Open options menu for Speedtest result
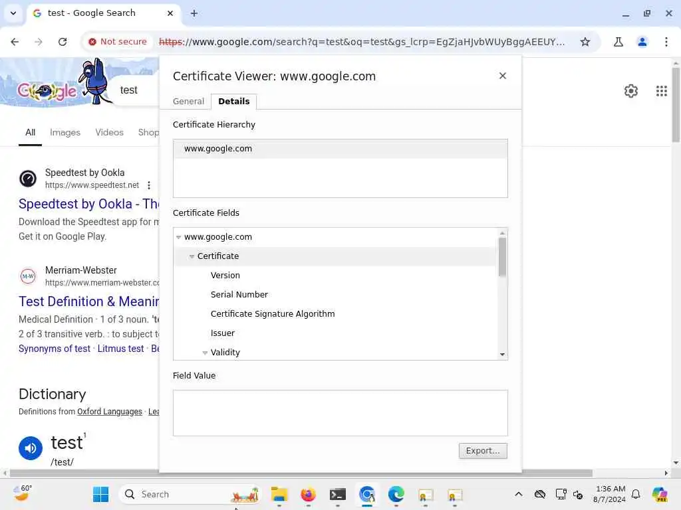 click(x=148, y=185)
